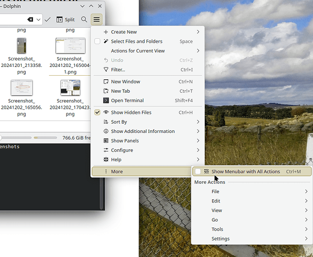
Task: Select the New Tab menu entry
Action: click(147, 91)
